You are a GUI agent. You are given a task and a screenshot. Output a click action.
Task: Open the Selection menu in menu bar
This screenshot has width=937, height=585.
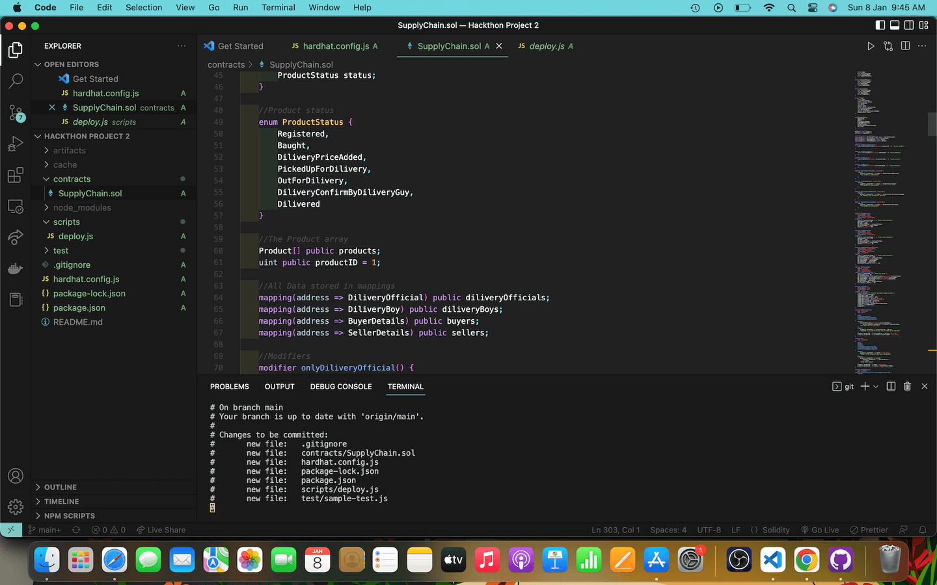click(x=144, y=8)
